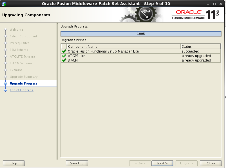226x168 pixels.
Task: Click the Oracle Fusion Middleware 11g logo
Action: tap(196, 15)
